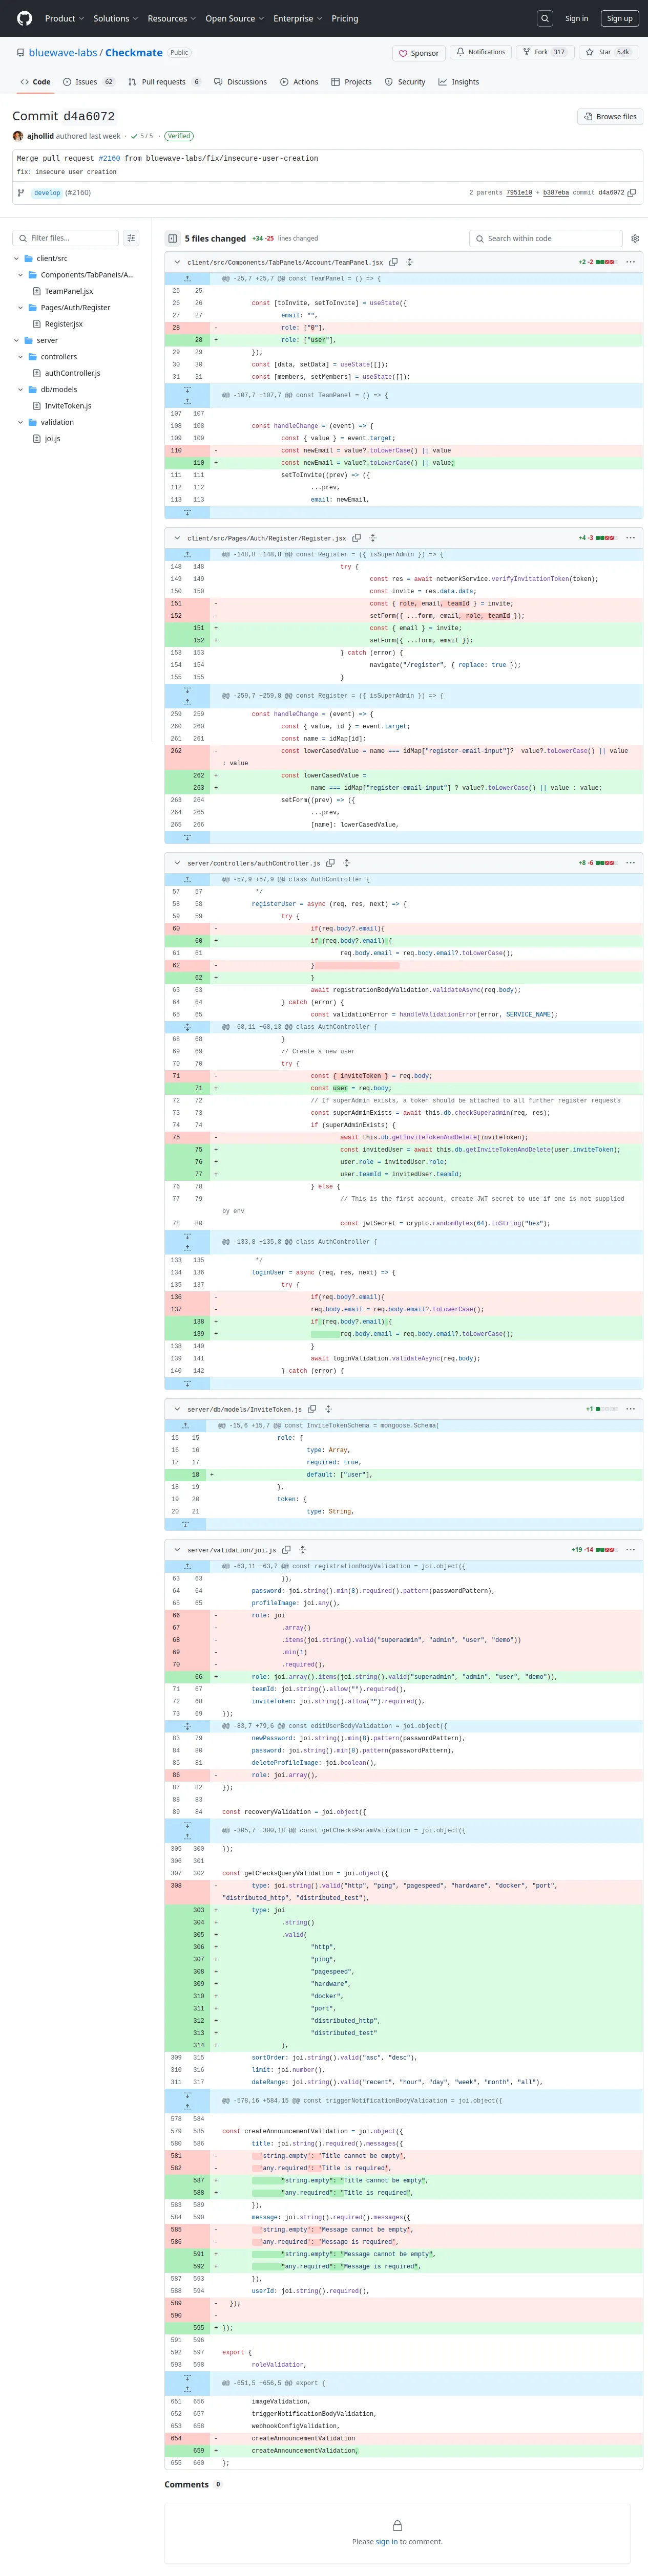The height and width of the screenshot is (2576, 648).
Task: Expand all lines in Register.jsx
Action: pyautogui.click(x=372, y=538)
